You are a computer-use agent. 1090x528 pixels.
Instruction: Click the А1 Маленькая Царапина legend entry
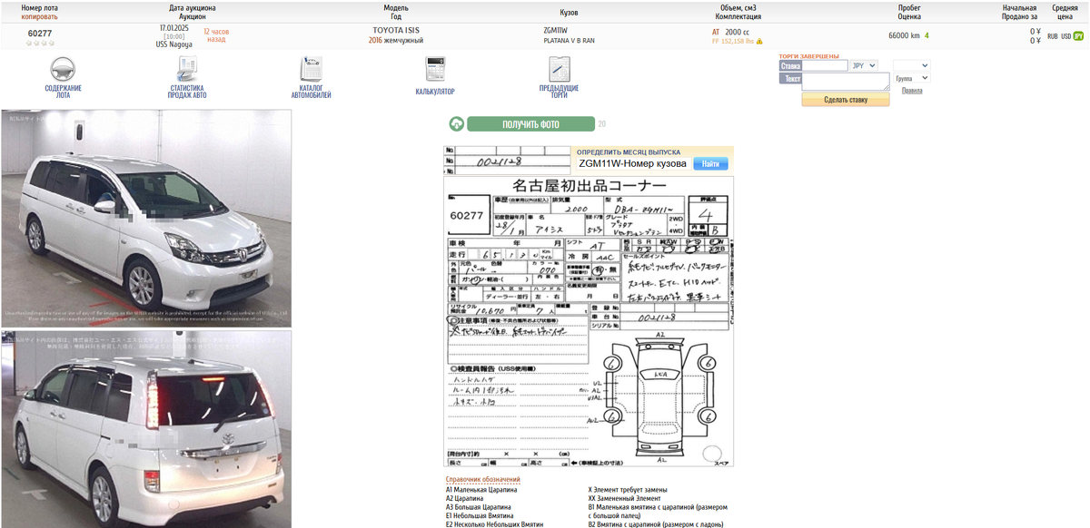pos(481,489)
